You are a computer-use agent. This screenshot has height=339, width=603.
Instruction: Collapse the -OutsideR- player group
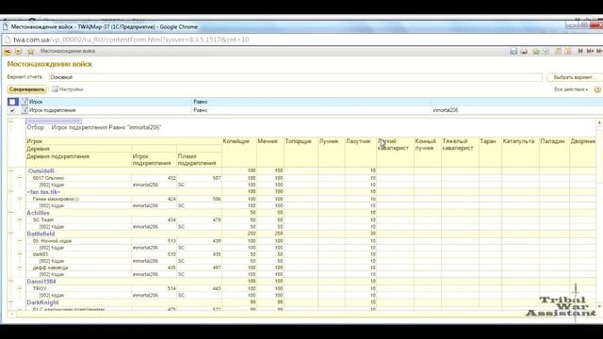(x=11, y=170)
